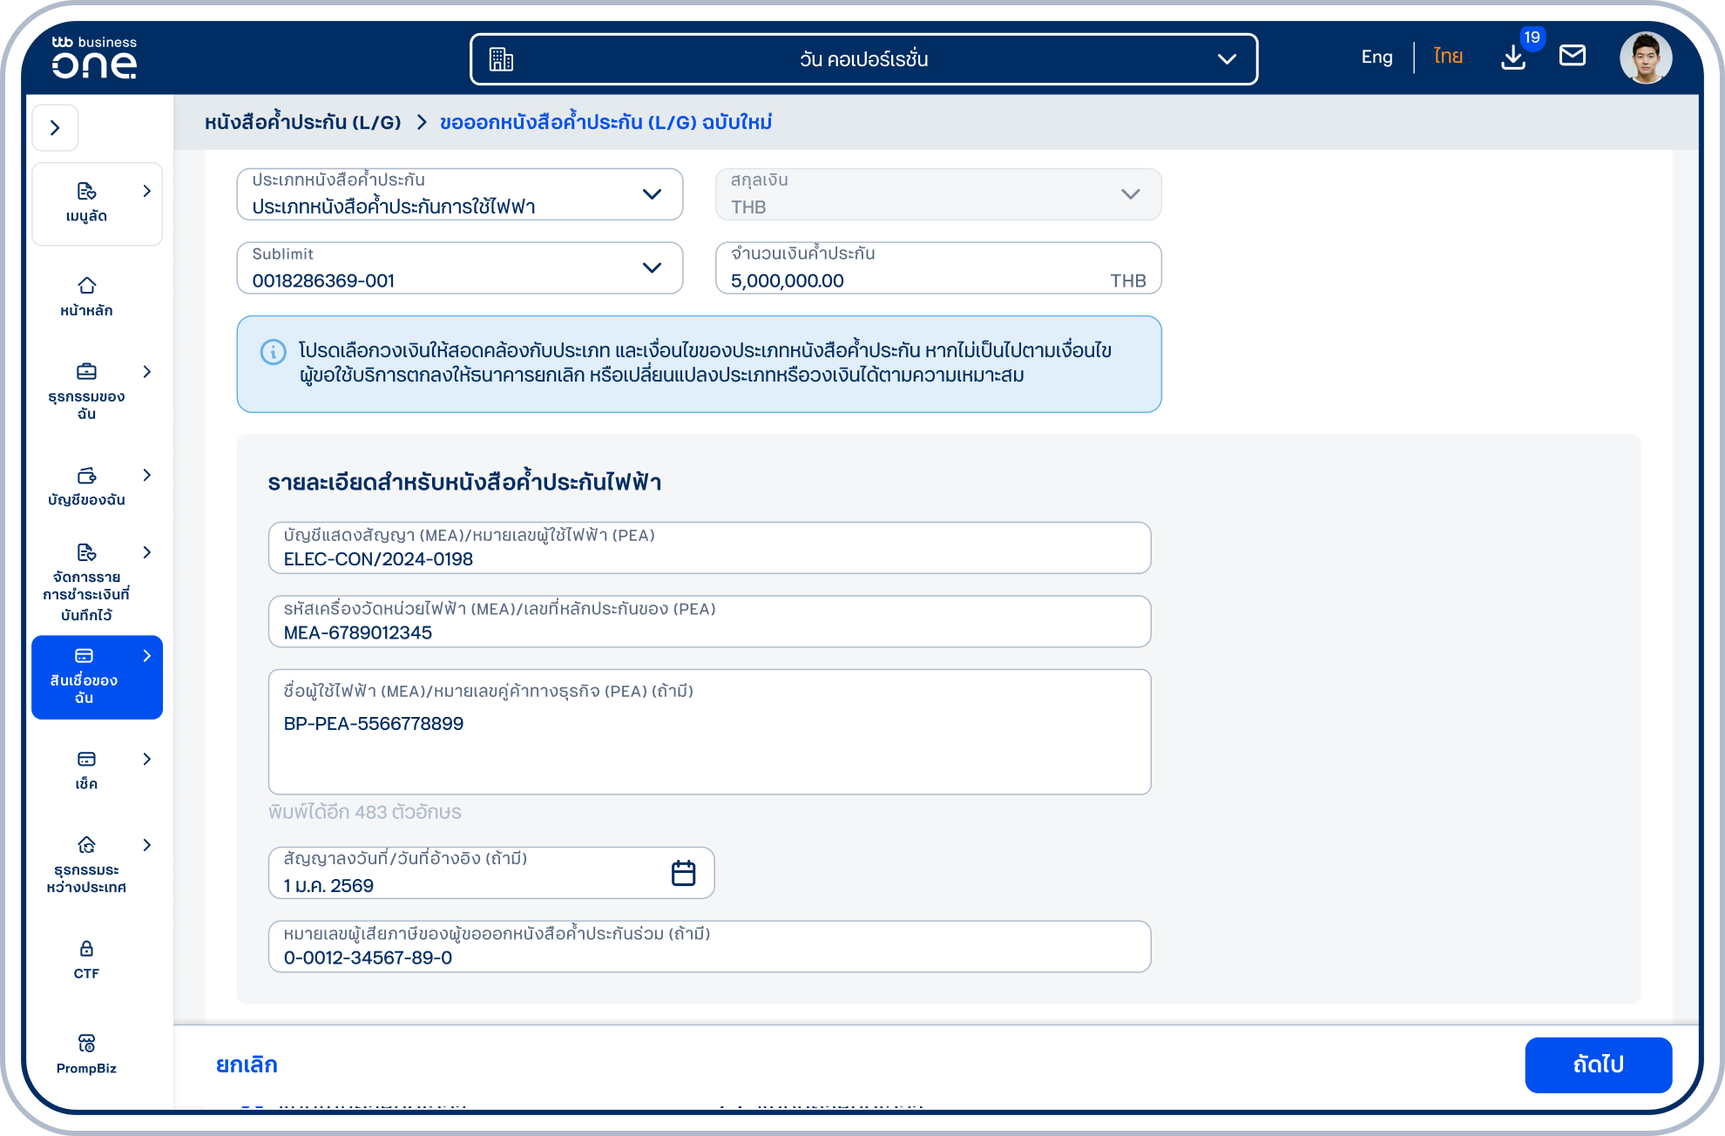Go to หน้าหลัก home icon
1725x1136 pixels.
(86, 286)
